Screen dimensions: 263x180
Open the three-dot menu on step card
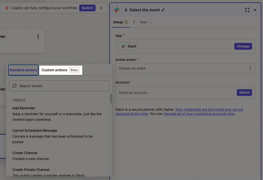[38, 37]
